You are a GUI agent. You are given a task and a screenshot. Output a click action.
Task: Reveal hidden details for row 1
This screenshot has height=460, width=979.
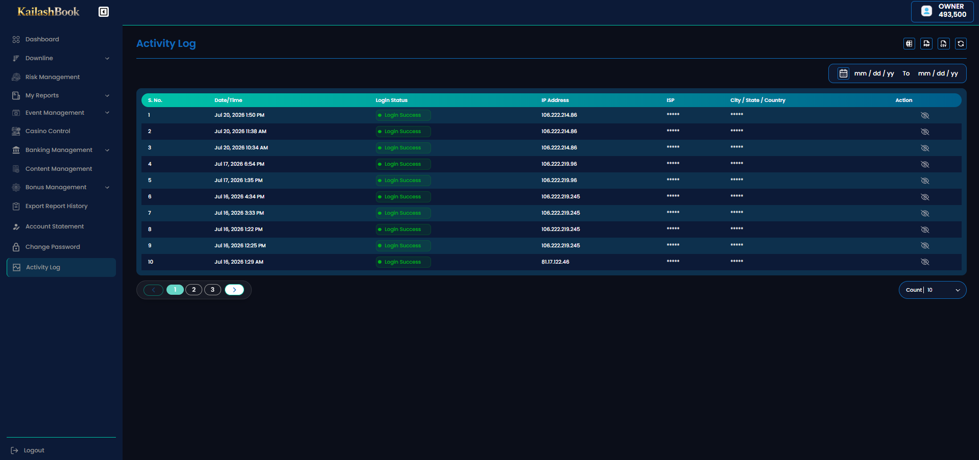tap(925, 115)
